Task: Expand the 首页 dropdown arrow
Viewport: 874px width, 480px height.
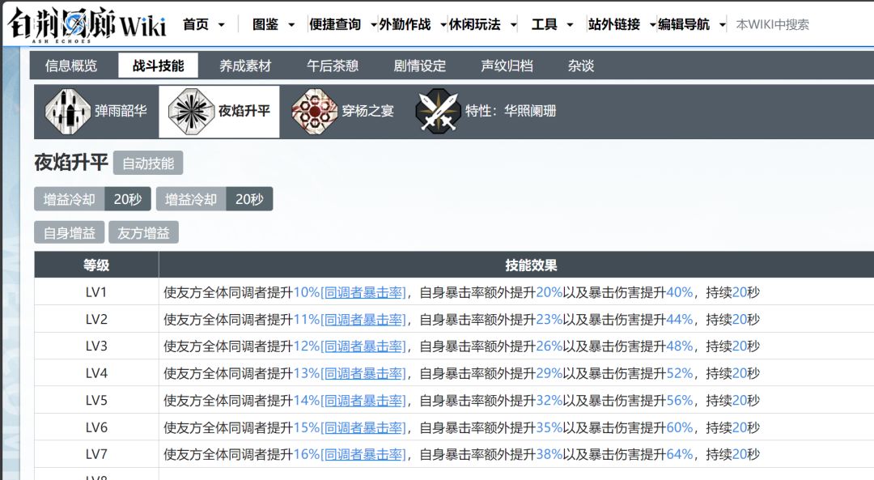Action: click(221, 25)
